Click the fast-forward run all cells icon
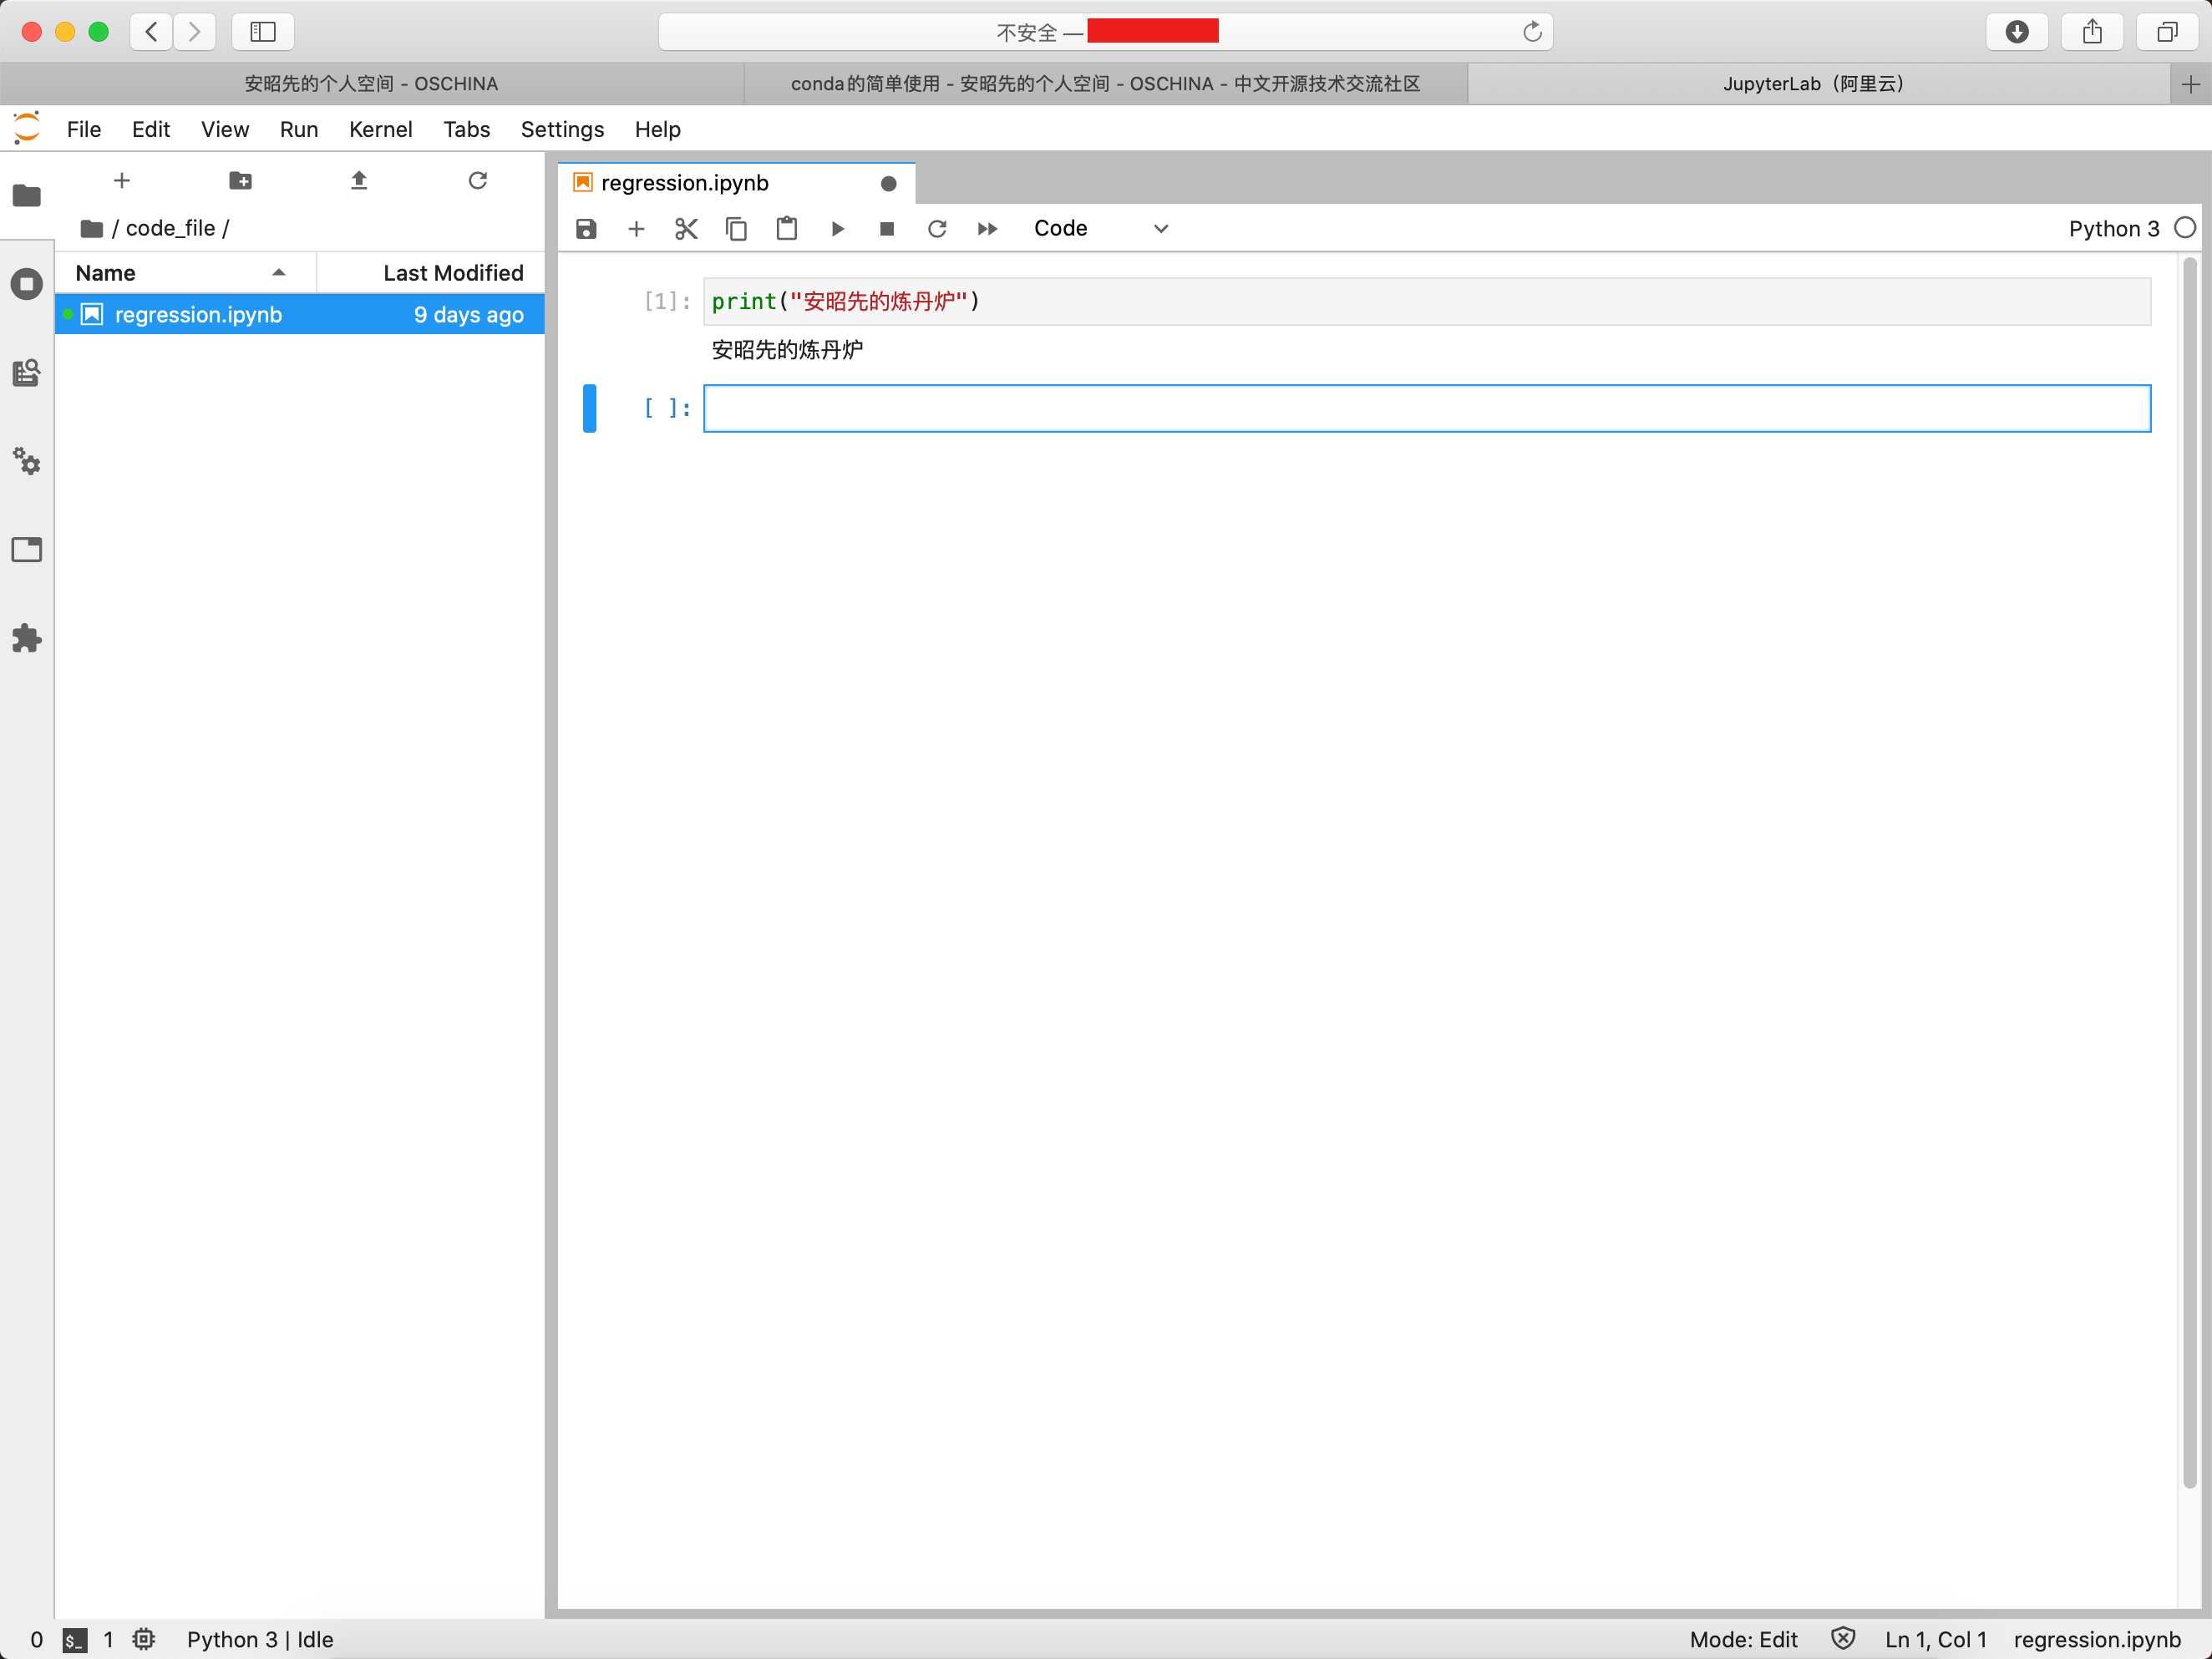This screenshot has width=2212, height=1659. pos(987,228)
